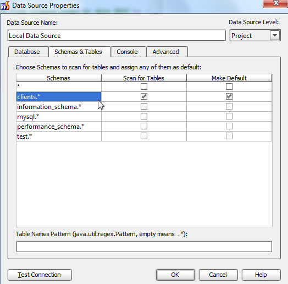Check Scan for Tables for information_schema.*
Screen dimensions: 288x284
point(144,106)
